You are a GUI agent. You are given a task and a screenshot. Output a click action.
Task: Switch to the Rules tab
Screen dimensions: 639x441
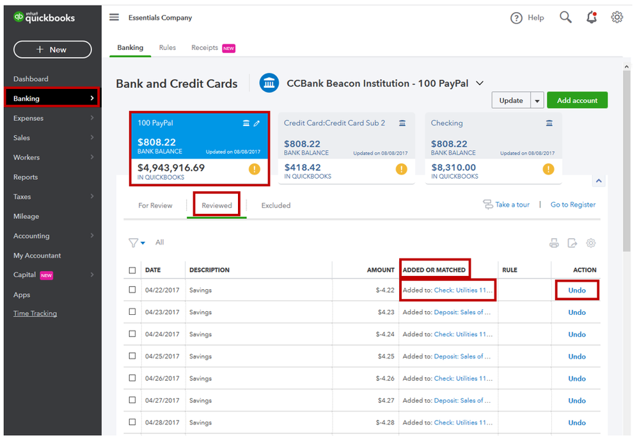(x=168, y=48)
